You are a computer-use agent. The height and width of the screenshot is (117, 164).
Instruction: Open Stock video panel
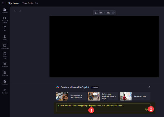(x=5, y=47)
